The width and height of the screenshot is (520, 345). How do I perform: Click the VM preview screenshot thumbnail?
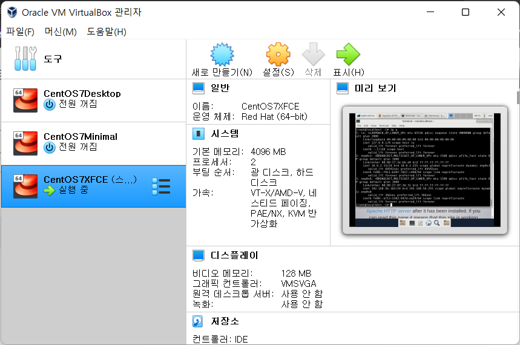point(425,170)
